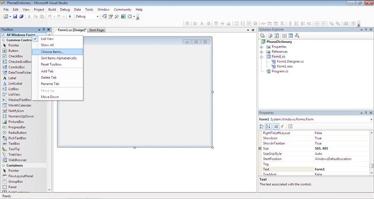Show Events via the lightning bolt icon

[x=282, y=127]
